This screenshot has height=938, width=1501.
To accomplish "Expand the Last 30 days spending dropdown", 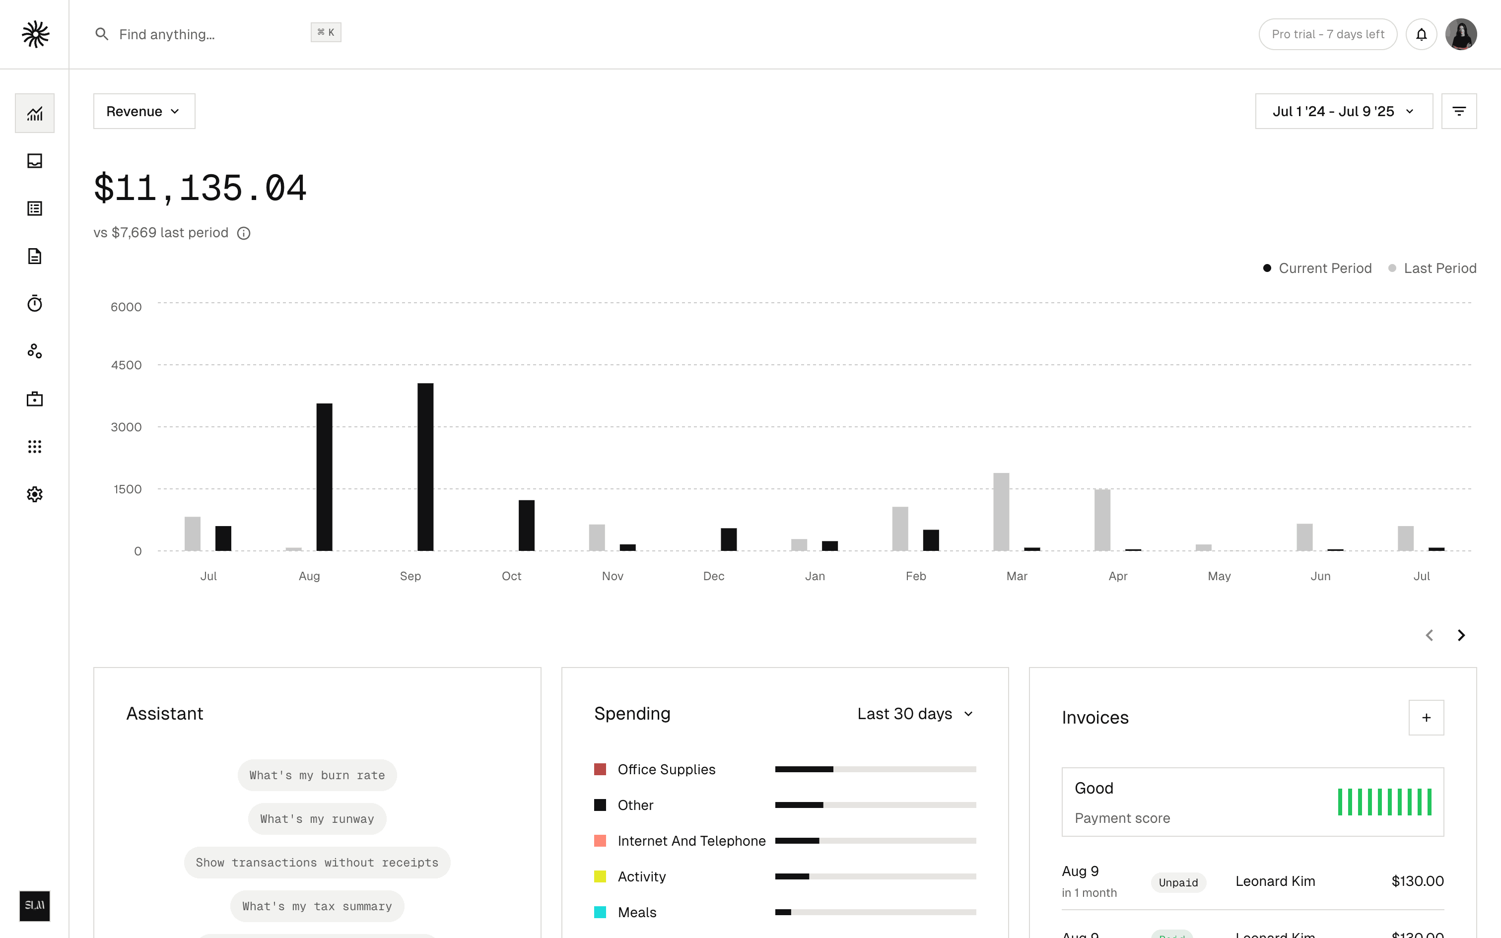I will [x=915, y=714].
